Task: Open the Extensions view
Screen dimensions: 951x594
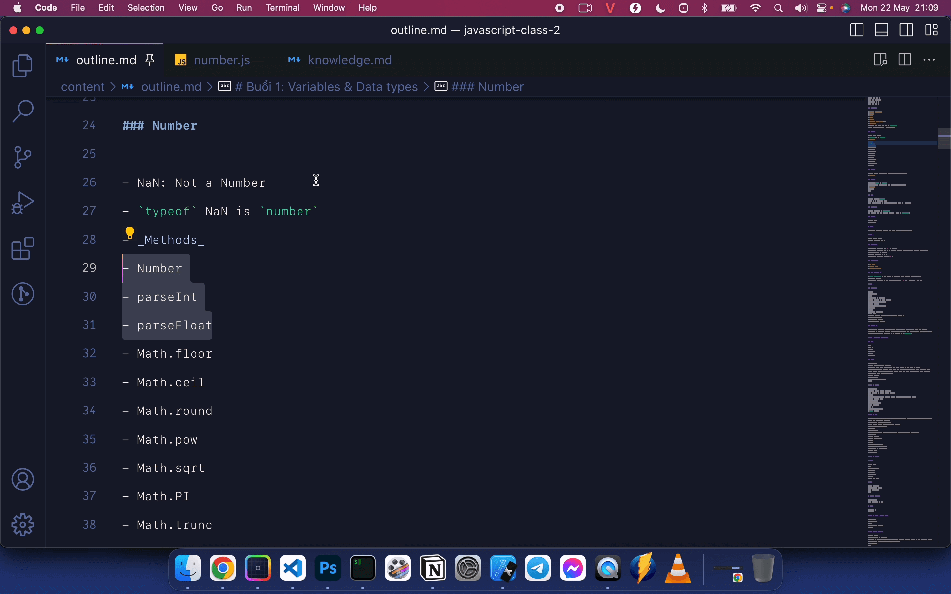Action: [x=22, y=248]
